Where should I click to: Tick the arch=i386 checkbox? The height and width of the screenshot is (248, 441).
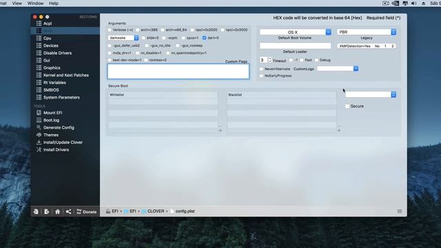click(138, 30)
